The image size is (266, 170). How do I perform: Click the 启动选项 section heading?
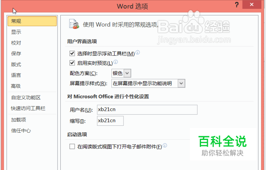click(x=77, y=135)
